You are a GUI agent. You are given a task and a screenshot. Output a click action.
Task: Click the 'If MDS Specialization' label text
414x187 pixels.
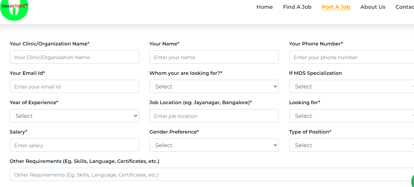[315, 73]
